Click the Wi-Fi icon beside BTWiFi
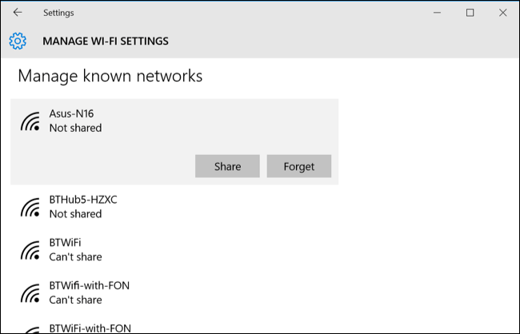520x334 pixels. (30, 250)
